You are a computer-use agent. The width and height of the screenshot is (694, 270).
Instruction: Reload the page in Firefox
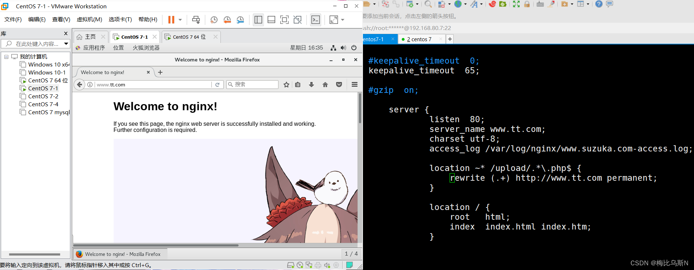click(x=218, y=85)
